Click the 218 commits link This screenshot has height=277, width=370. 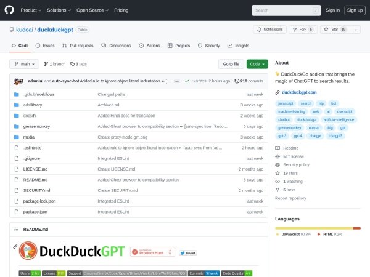click(249, 81)
